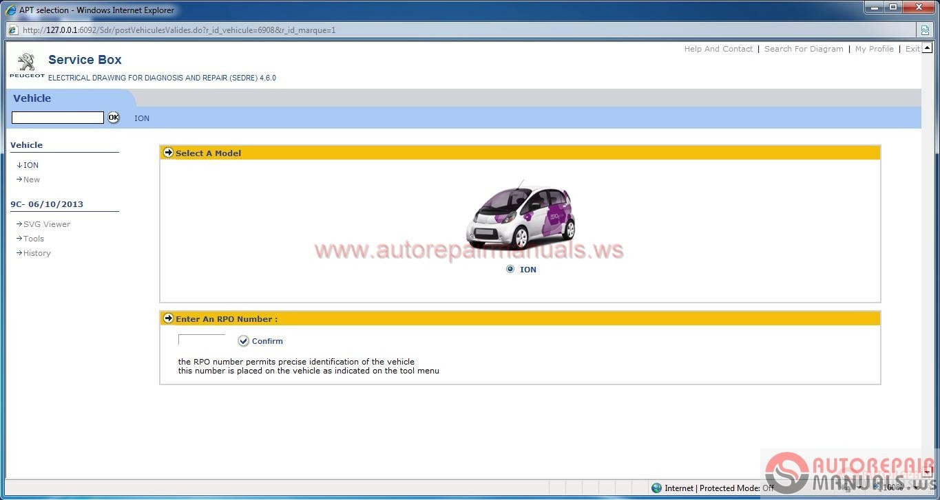The image size is (940, 500).
Task: Click the 9C- 06/10/2013 sidebar heading
Action: pyautogui.click(x=47, y=204)
